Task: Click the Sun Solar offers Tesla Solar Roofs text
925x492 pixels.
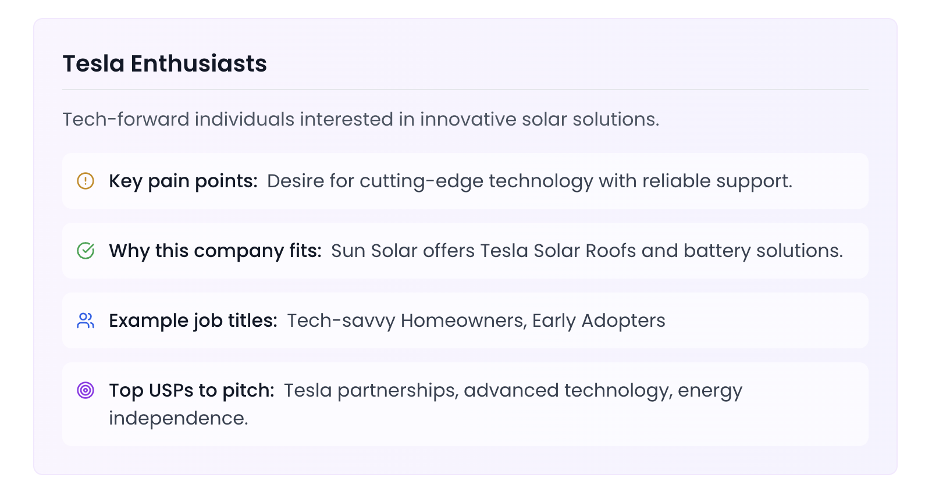Action: tap(587, 251)
